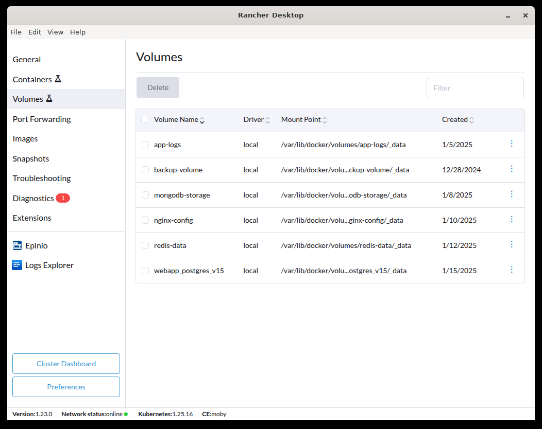Click the redis-data volume name

coord(170,245)
